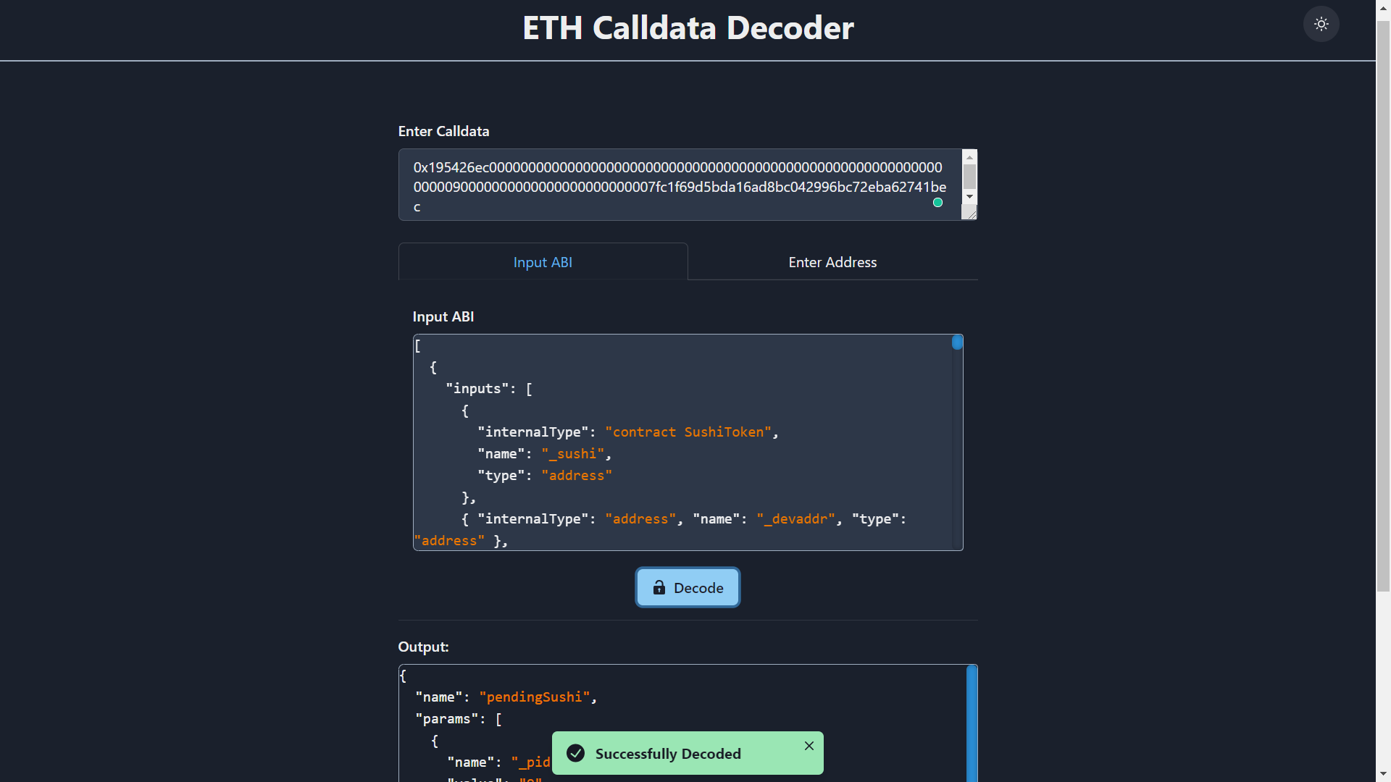Toggle the green dot indicator in calldata
Viewport: 1391px width, 782px height.
click(x=939, y=203)
